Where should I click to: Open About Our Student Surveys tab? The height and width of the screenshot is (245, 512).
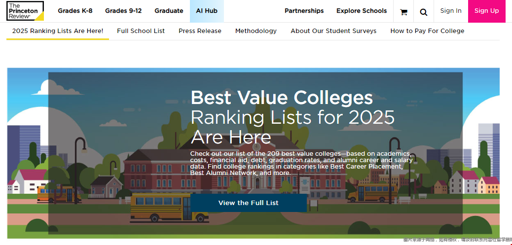pyautogui.click(x=333, y=31)
